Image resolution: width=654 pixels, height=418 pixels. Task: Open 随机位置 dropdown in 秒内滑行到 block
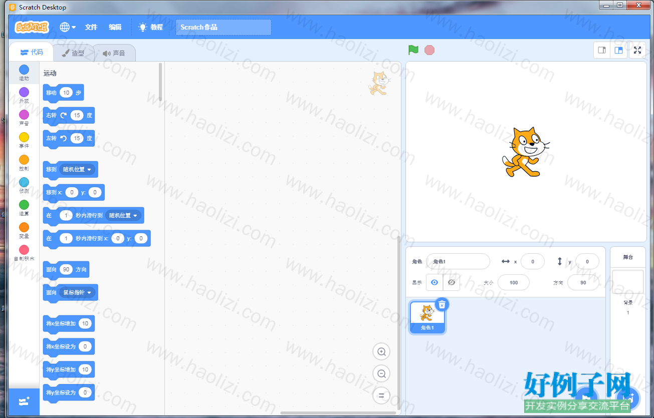[123, 215]
